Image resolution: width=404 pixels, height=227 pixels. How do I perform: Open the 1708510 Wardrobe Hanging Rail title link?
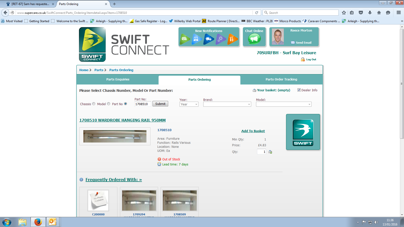coord(122,120)
